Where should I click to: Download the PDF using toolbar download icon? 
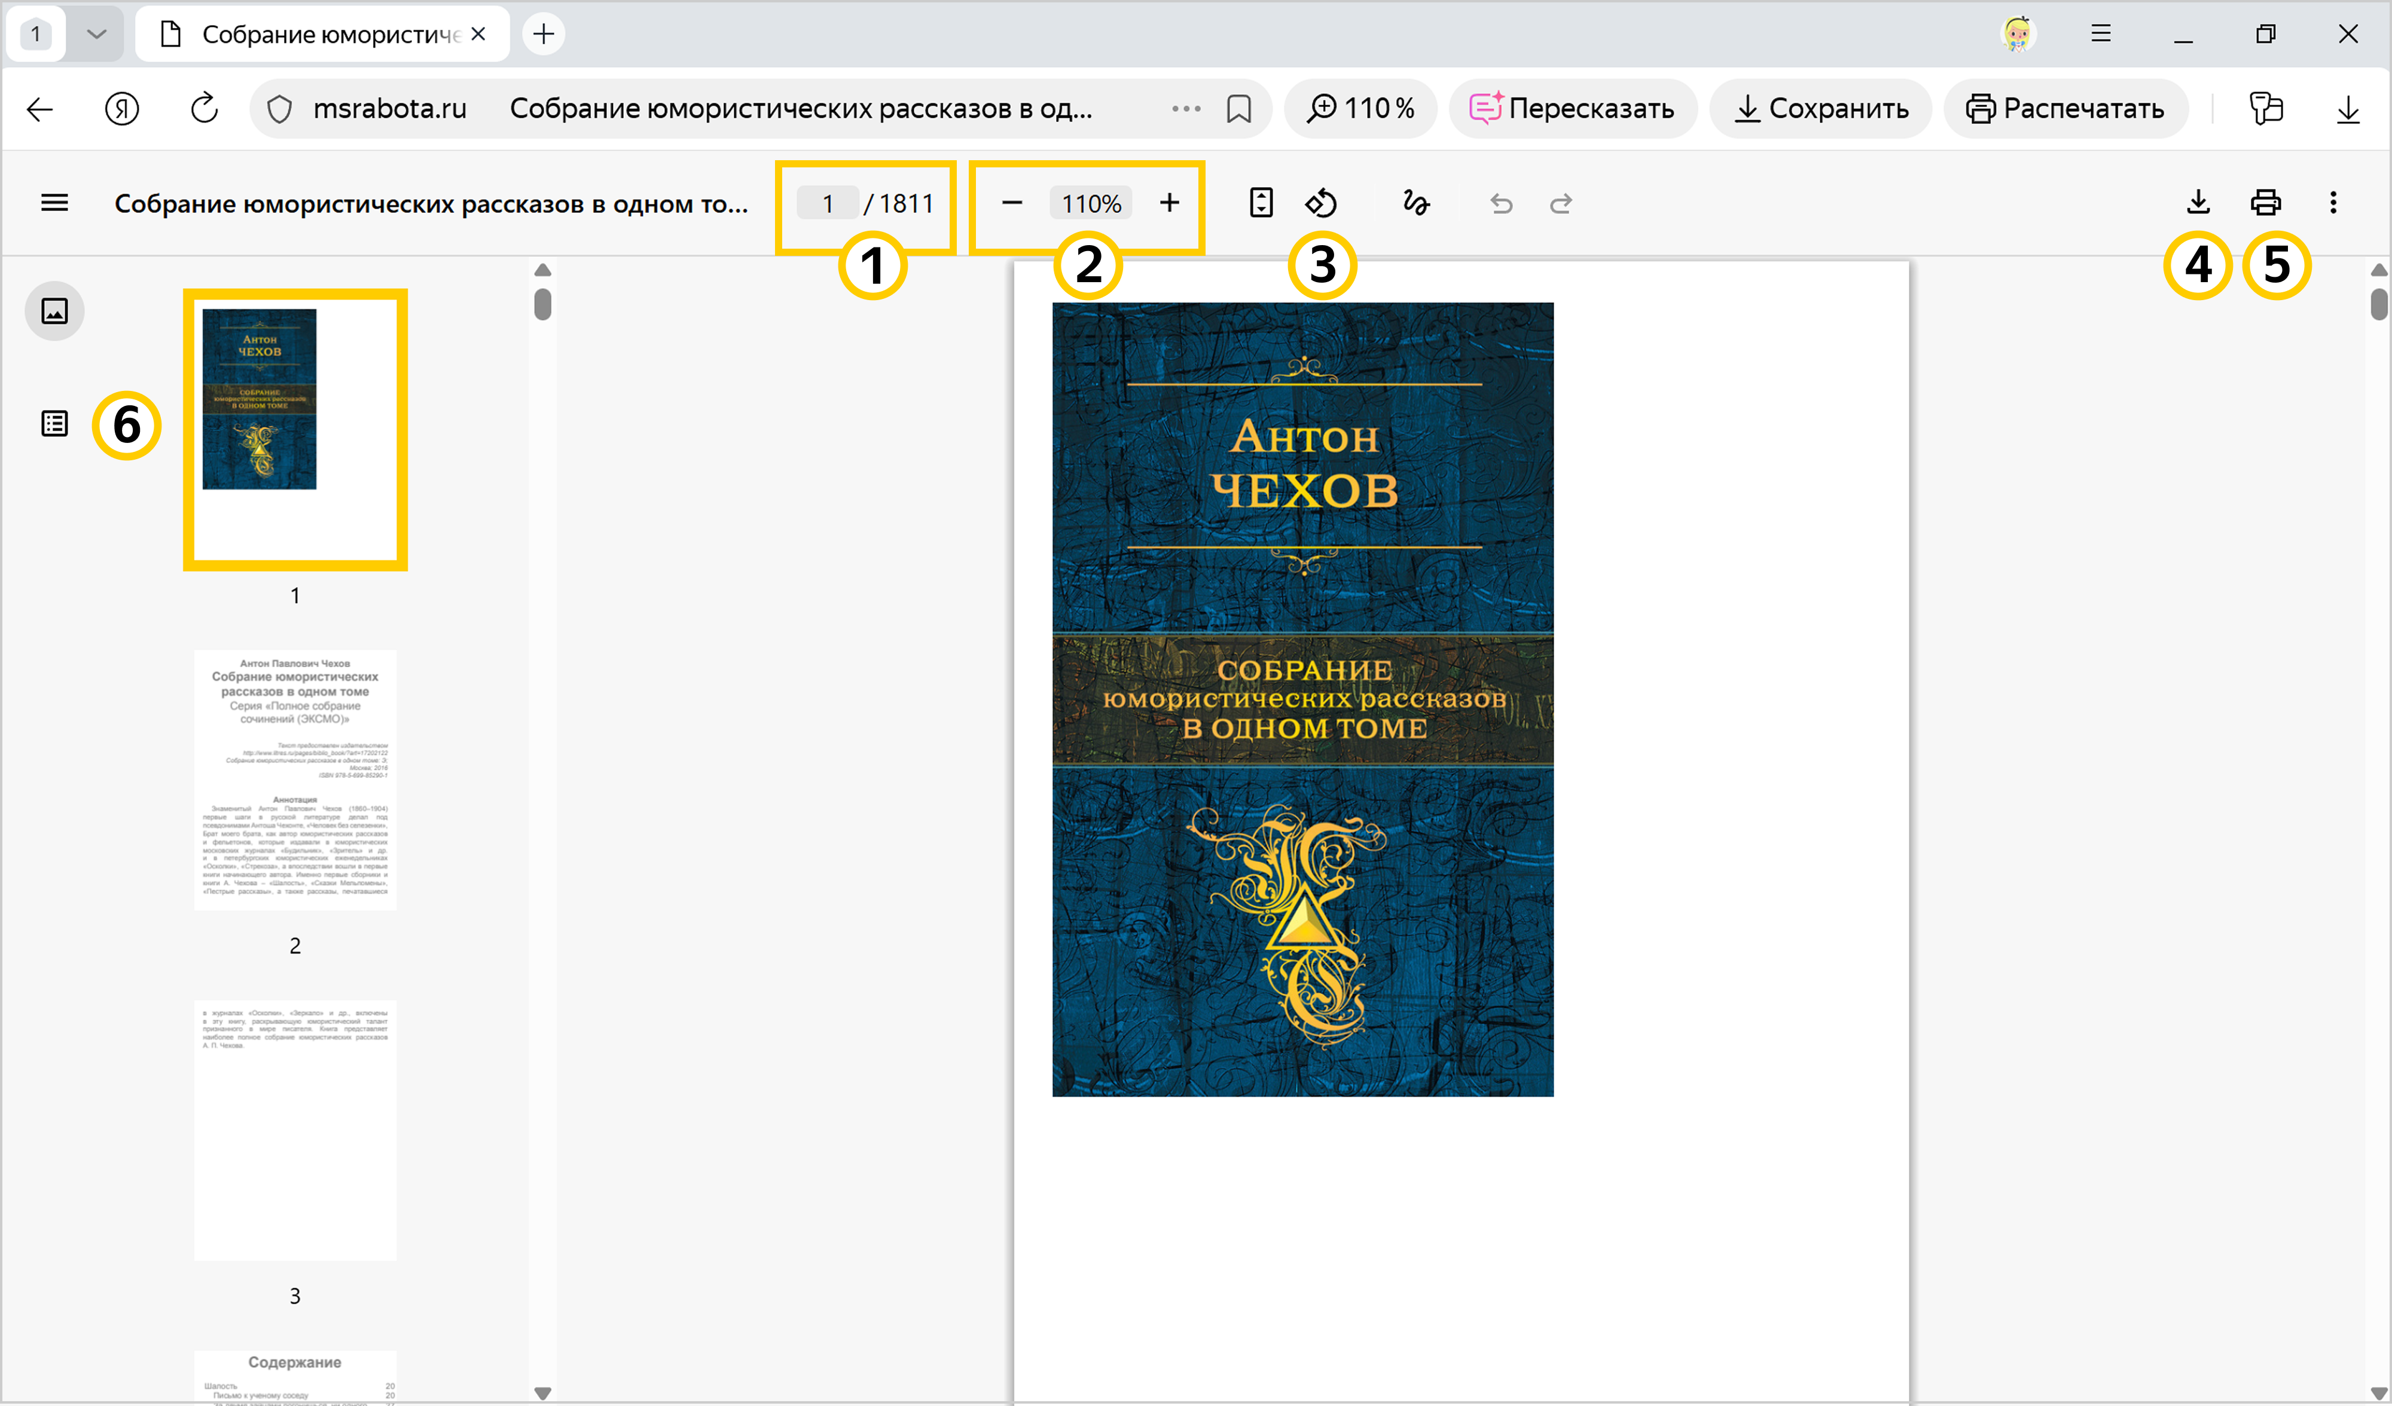[x=2198, y=202]
